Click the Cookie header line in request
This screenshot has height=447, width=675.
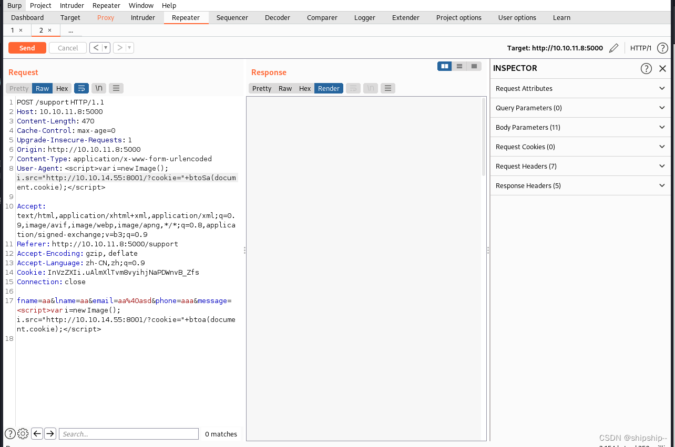click(108, 272)
